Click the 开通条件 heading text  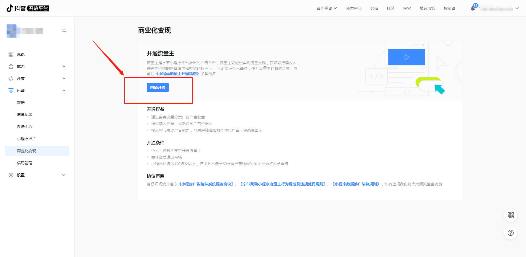[156, 143]
